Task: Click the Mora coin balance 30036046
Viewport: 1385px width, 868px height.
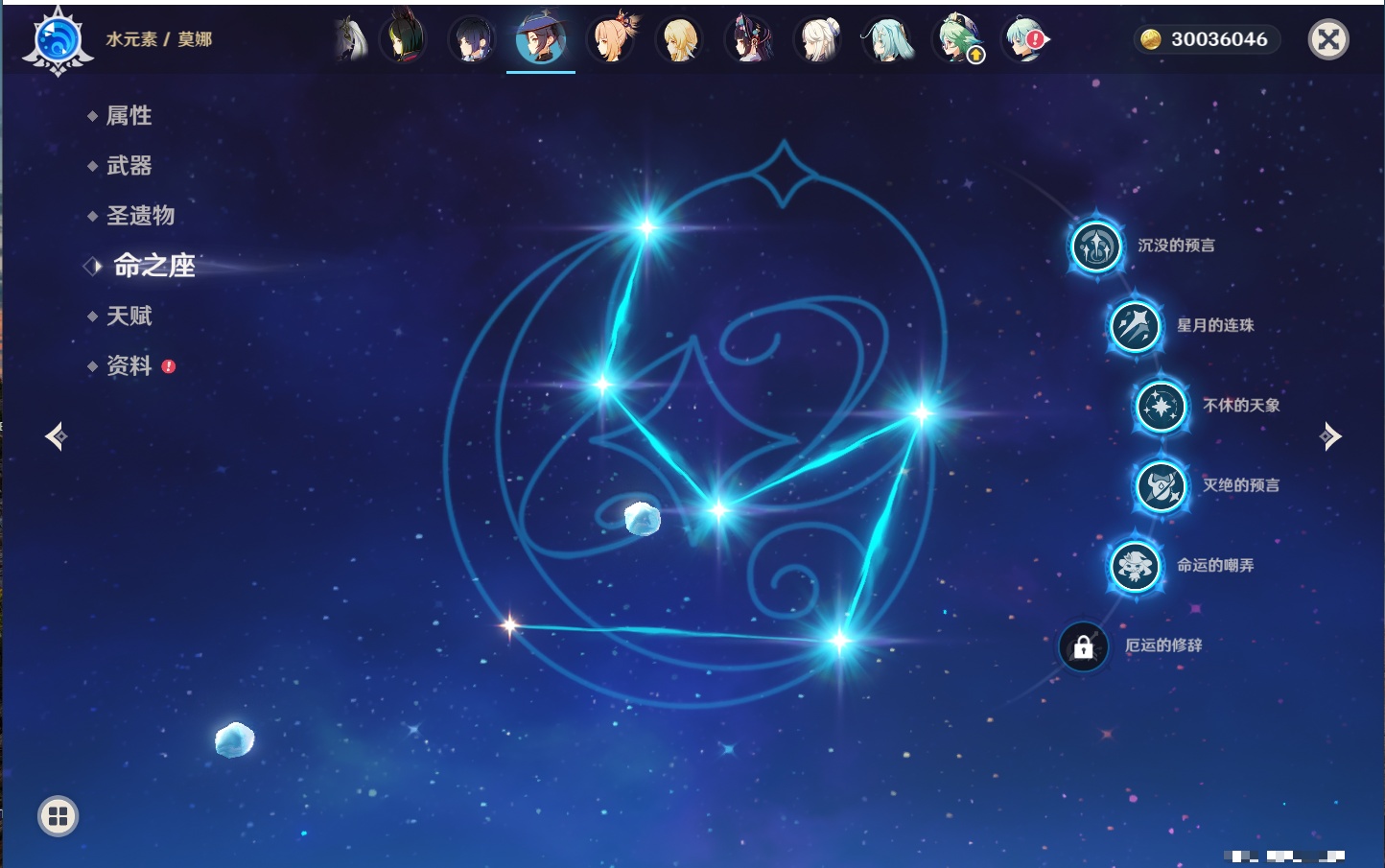Action: pyautogui.click(x=1207, y=39)
